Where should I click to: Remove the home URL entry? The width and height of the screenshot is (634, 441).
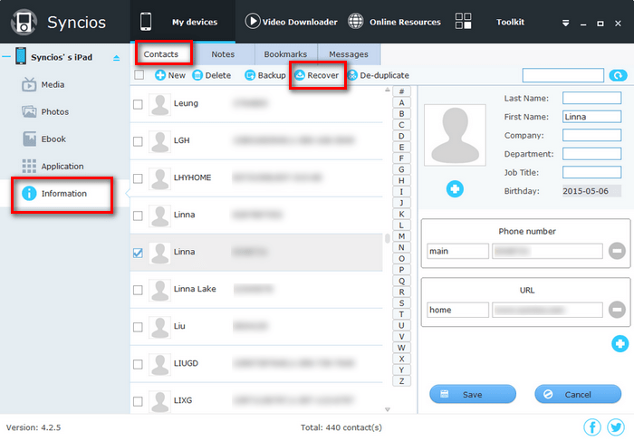(617, 310)
